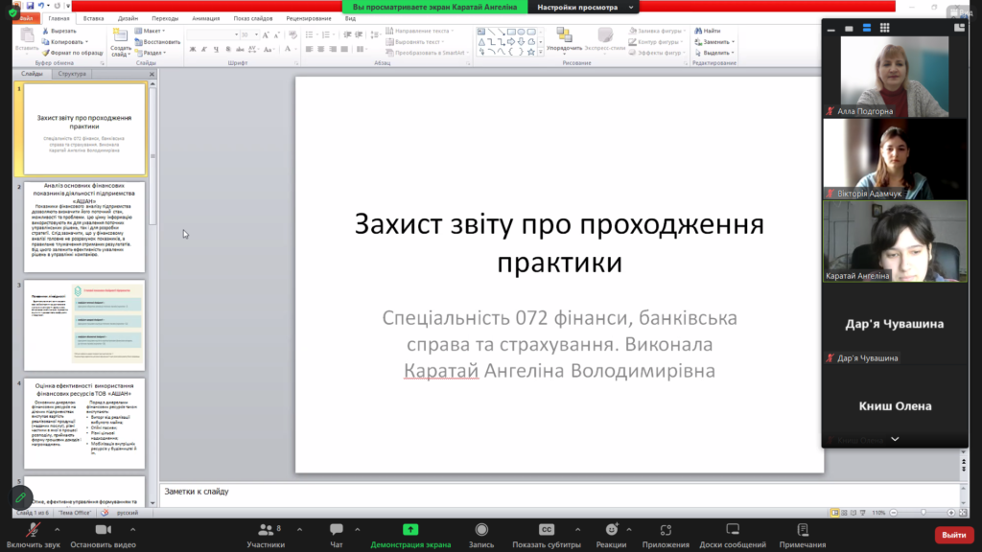Undo the last action in PowerPoint
The height and width of the screenshot is (552, 982).
(40, 6)
